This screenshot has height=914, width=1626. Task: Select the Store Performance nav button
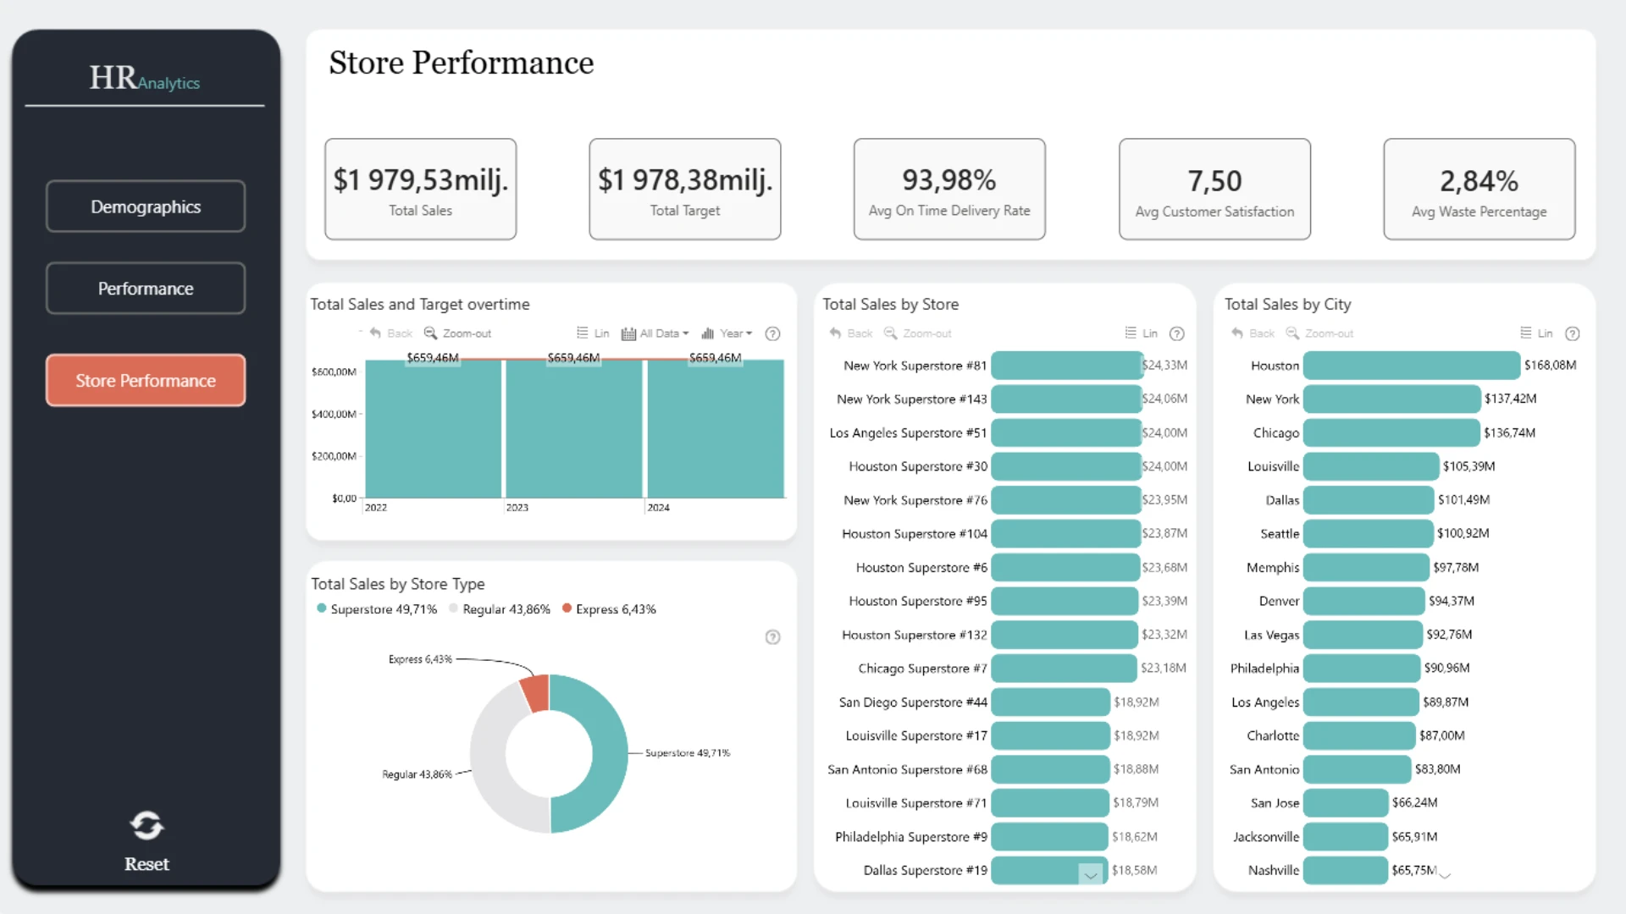pyautogui.click(x=146, y=381)
